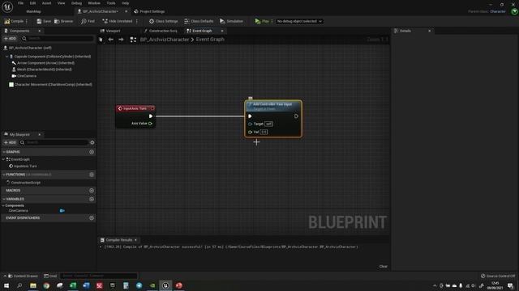The image size is (519, 291).
Task: Collapse Capsule Component tree node
Action: click(7, 57)
